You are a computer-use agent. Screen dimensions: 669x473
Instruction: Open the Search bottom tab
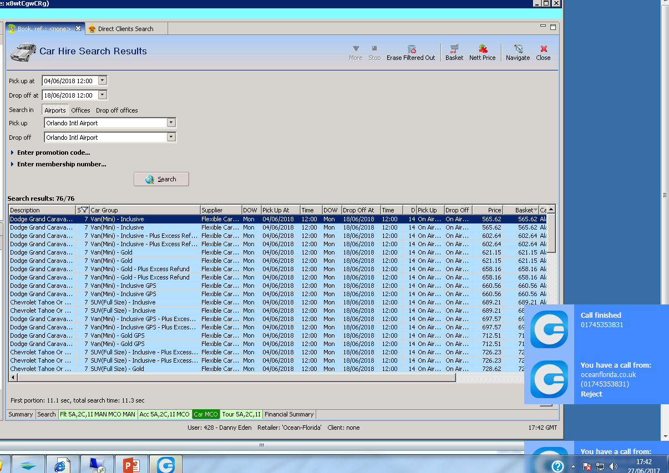point(47,414)
